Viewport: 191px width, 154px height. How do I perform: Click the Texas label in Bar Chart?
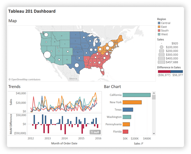tap(118, 109)
